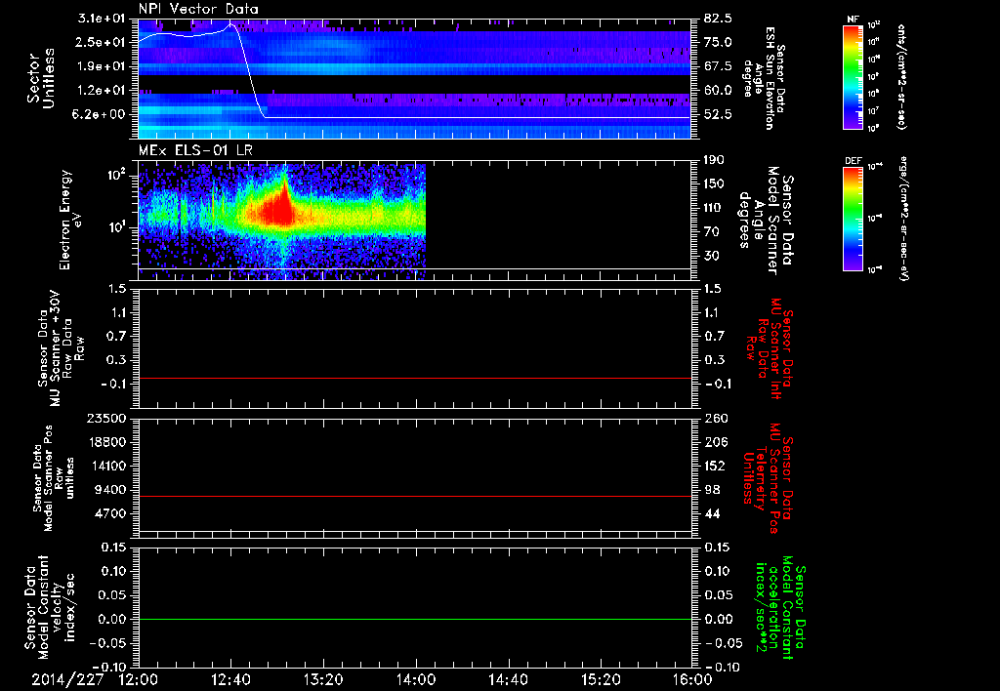The width and height of the screenshot is (1000, 691).
Task: Click the 'MU Scanner +30V' axis title
Action: (62, 348)
